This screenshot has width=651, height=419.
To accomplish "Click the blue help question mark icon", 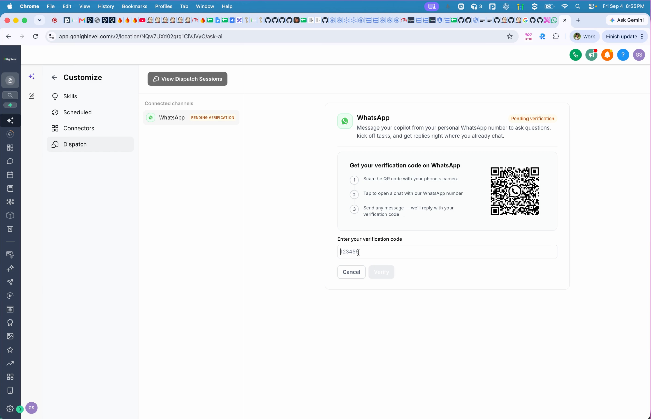I will 623,55.
